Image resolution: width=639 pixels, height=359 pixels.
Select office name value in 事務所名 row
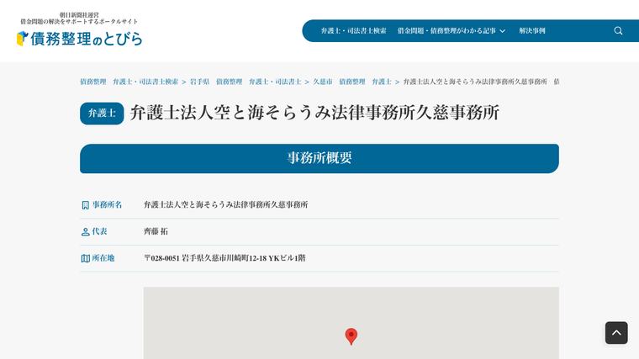click(x=226, y=204)
